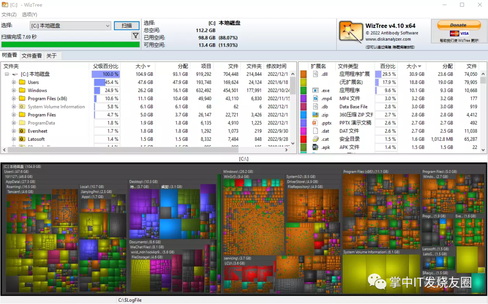Click the Program Files folder icon
The image size is (488, 304).
tap(22, 115)
